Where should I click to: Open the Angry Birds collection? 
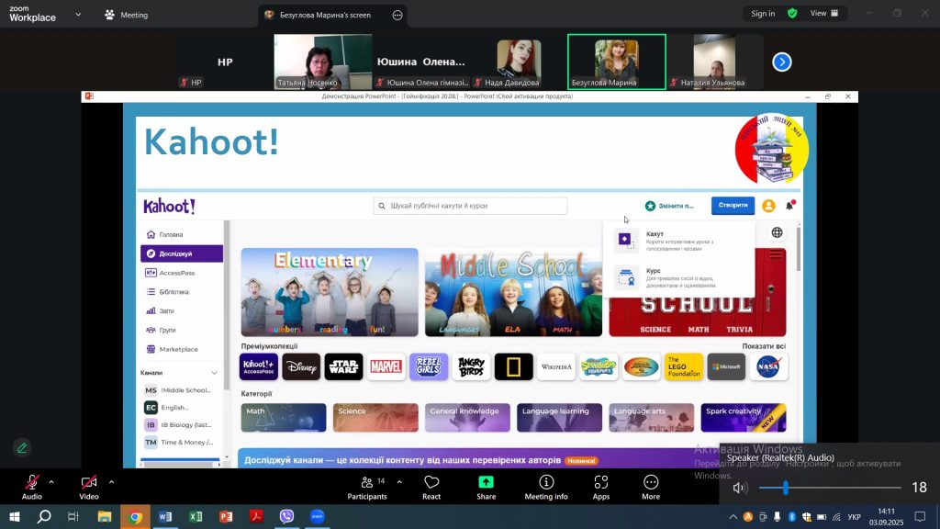point(471,366)
